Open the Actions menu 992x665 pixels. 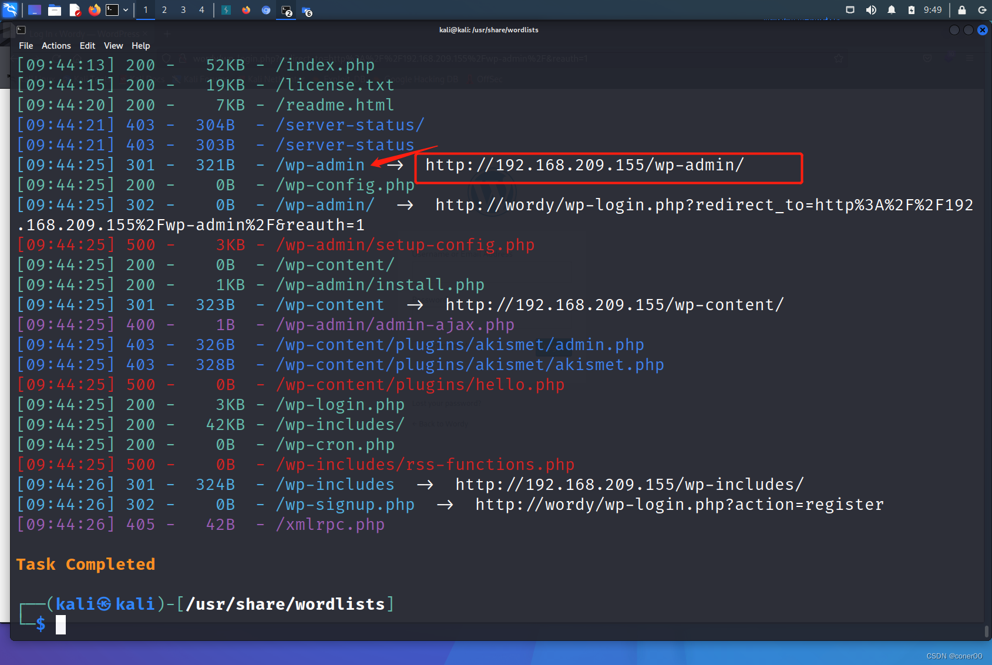tap(56, 46)
